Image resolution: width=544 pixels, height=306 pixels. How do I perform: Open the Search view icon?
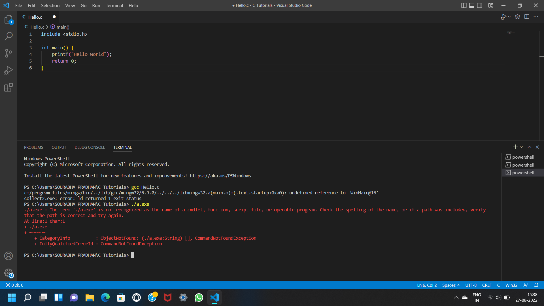tap(8, 36)
